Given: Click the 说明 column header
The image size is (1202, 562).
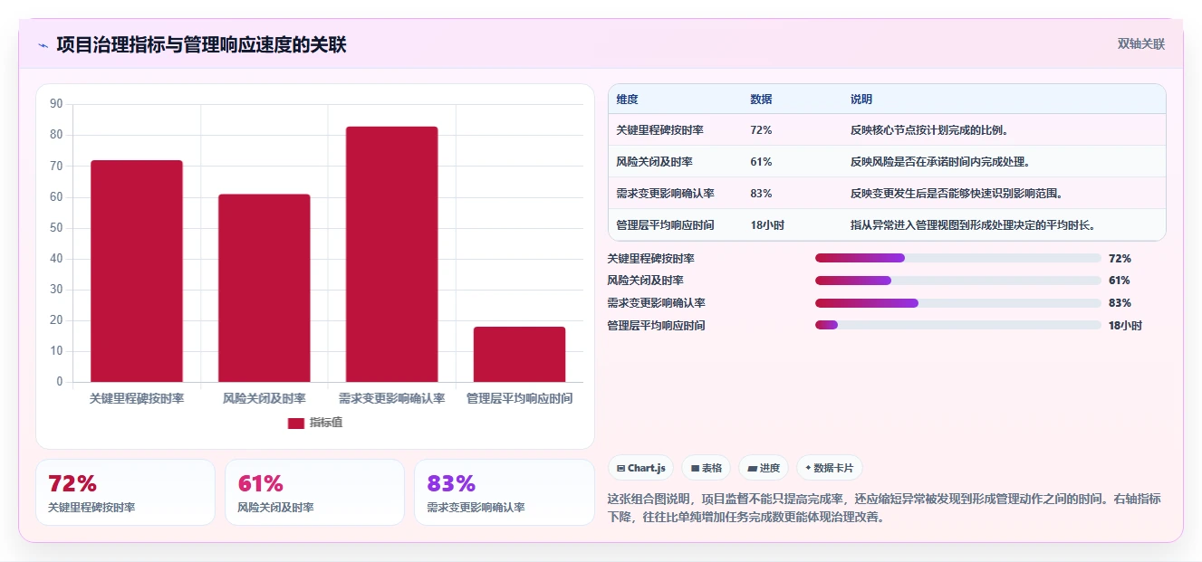Looking at the screenshot, I should tap(861, 100).
